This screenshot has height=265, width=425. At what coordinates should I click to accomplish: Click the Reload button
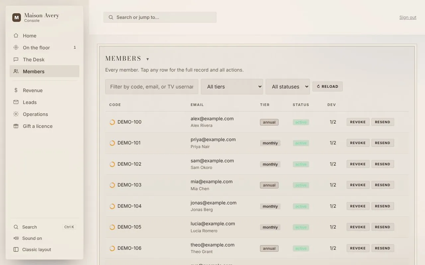(x=327, y=86)
